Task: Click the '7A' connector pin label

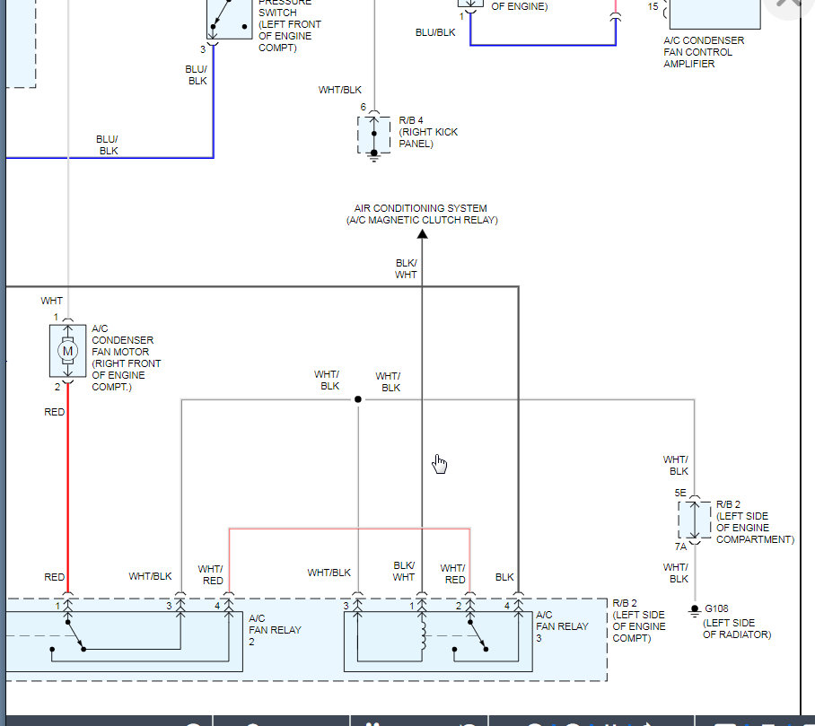Action: point(680,547)
